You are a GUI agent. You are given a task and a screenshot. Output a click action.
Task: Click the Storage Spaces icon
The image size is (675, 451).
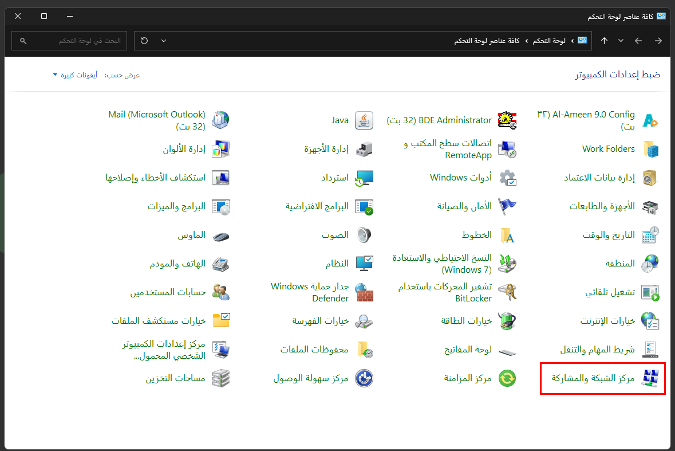pyautogui.click(x=221, y=378)
